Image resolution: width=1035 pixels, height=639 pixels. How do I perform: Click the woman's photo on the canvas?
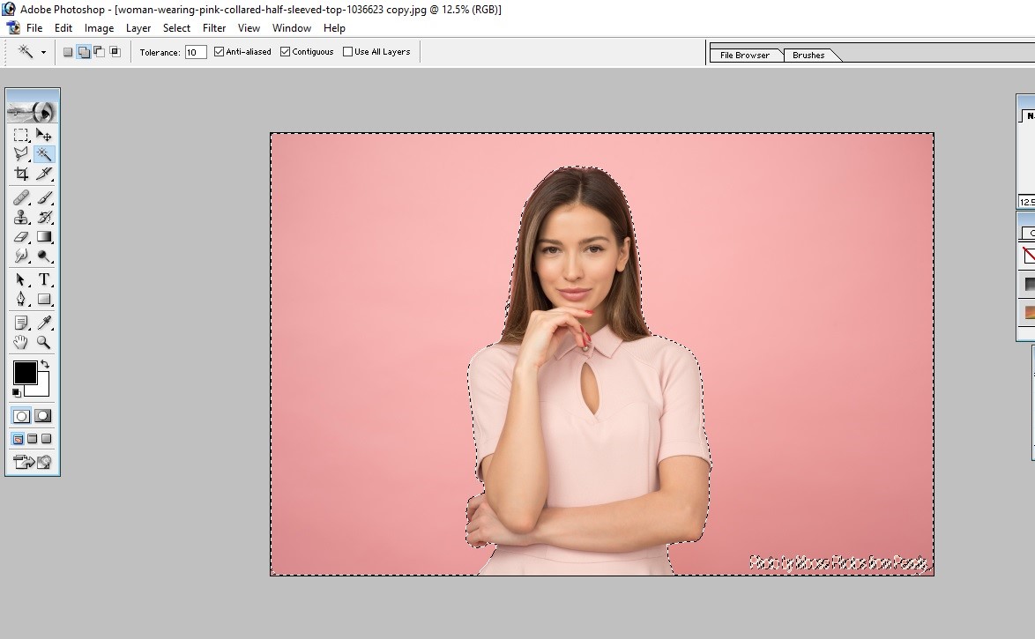[602, 354]
